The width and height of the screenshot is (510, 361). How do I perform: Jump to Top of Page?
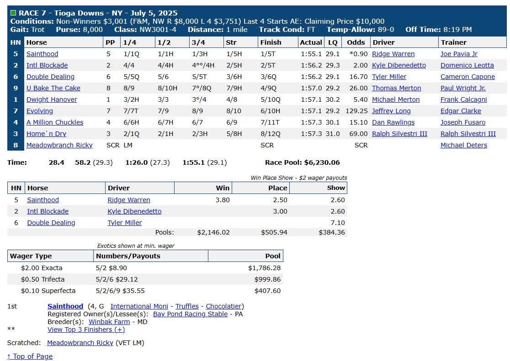[x=30, y=356]
